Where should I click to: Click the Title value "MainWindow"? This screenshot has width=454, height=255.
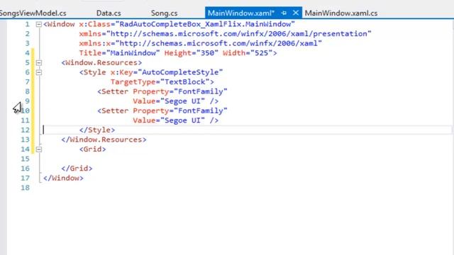tap(133, 53)
